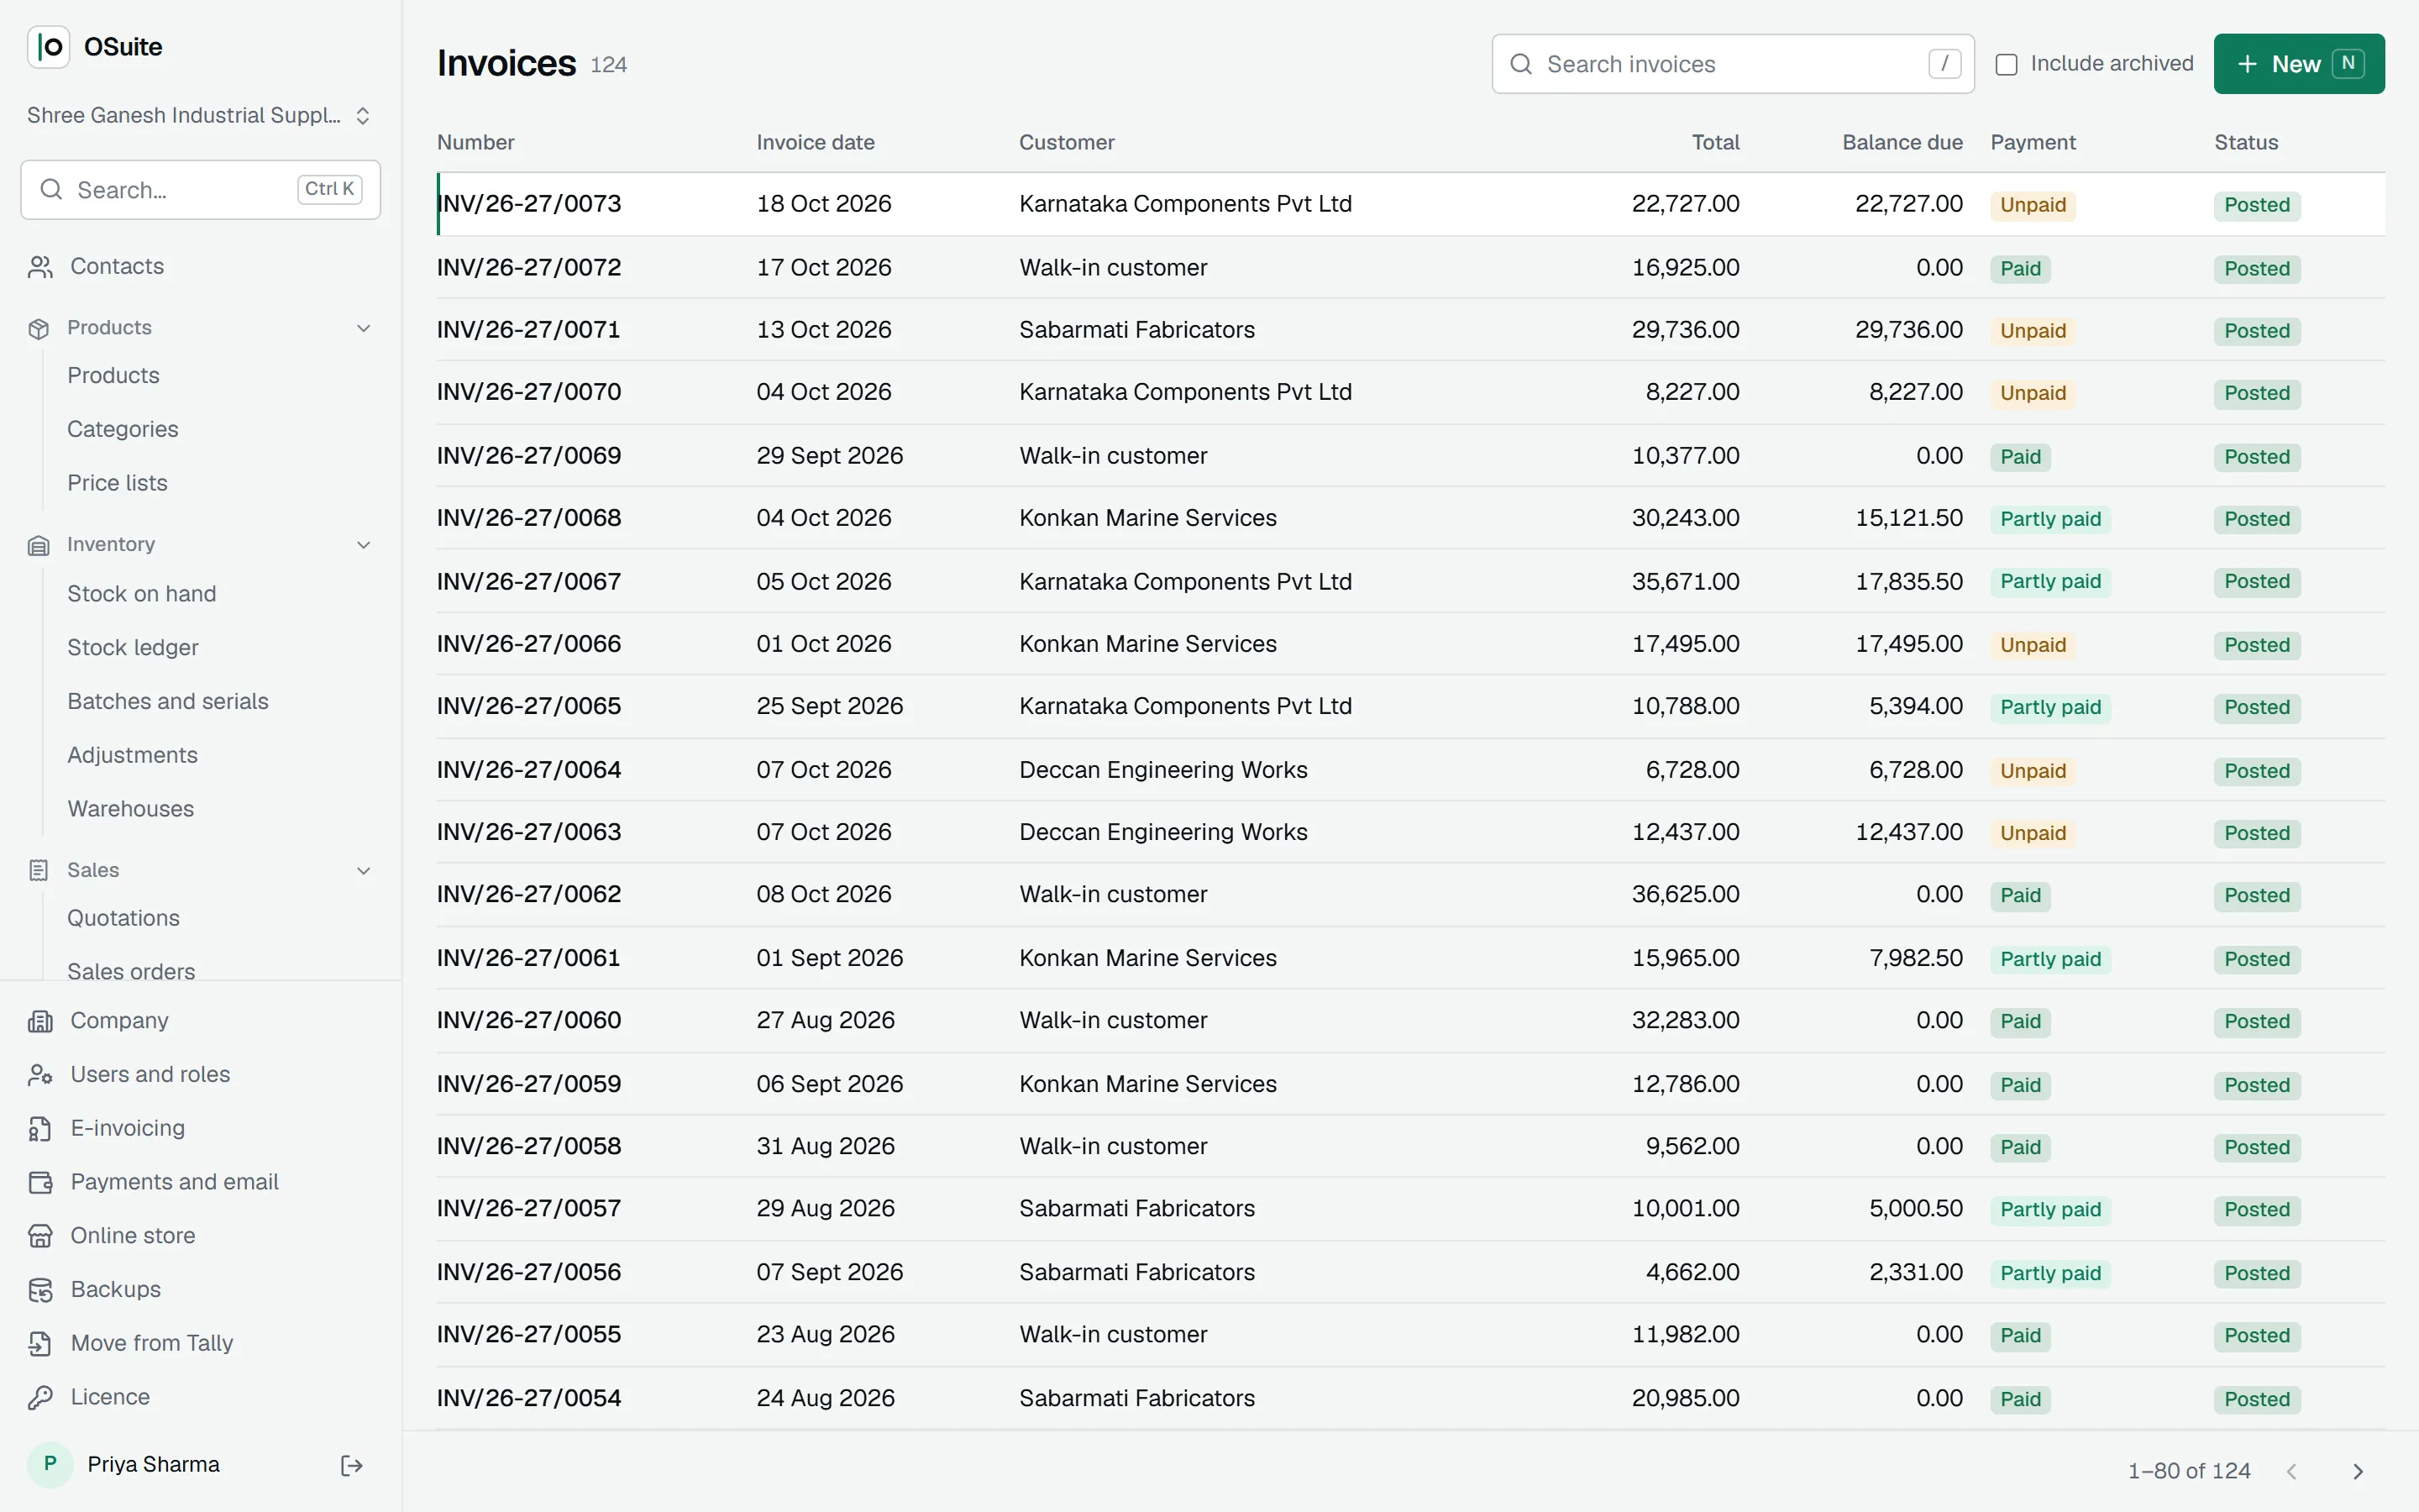The width and height of the screenshot is (2419, 1512).
Task: Click the sidebar Search field
Action: (200, 189)
